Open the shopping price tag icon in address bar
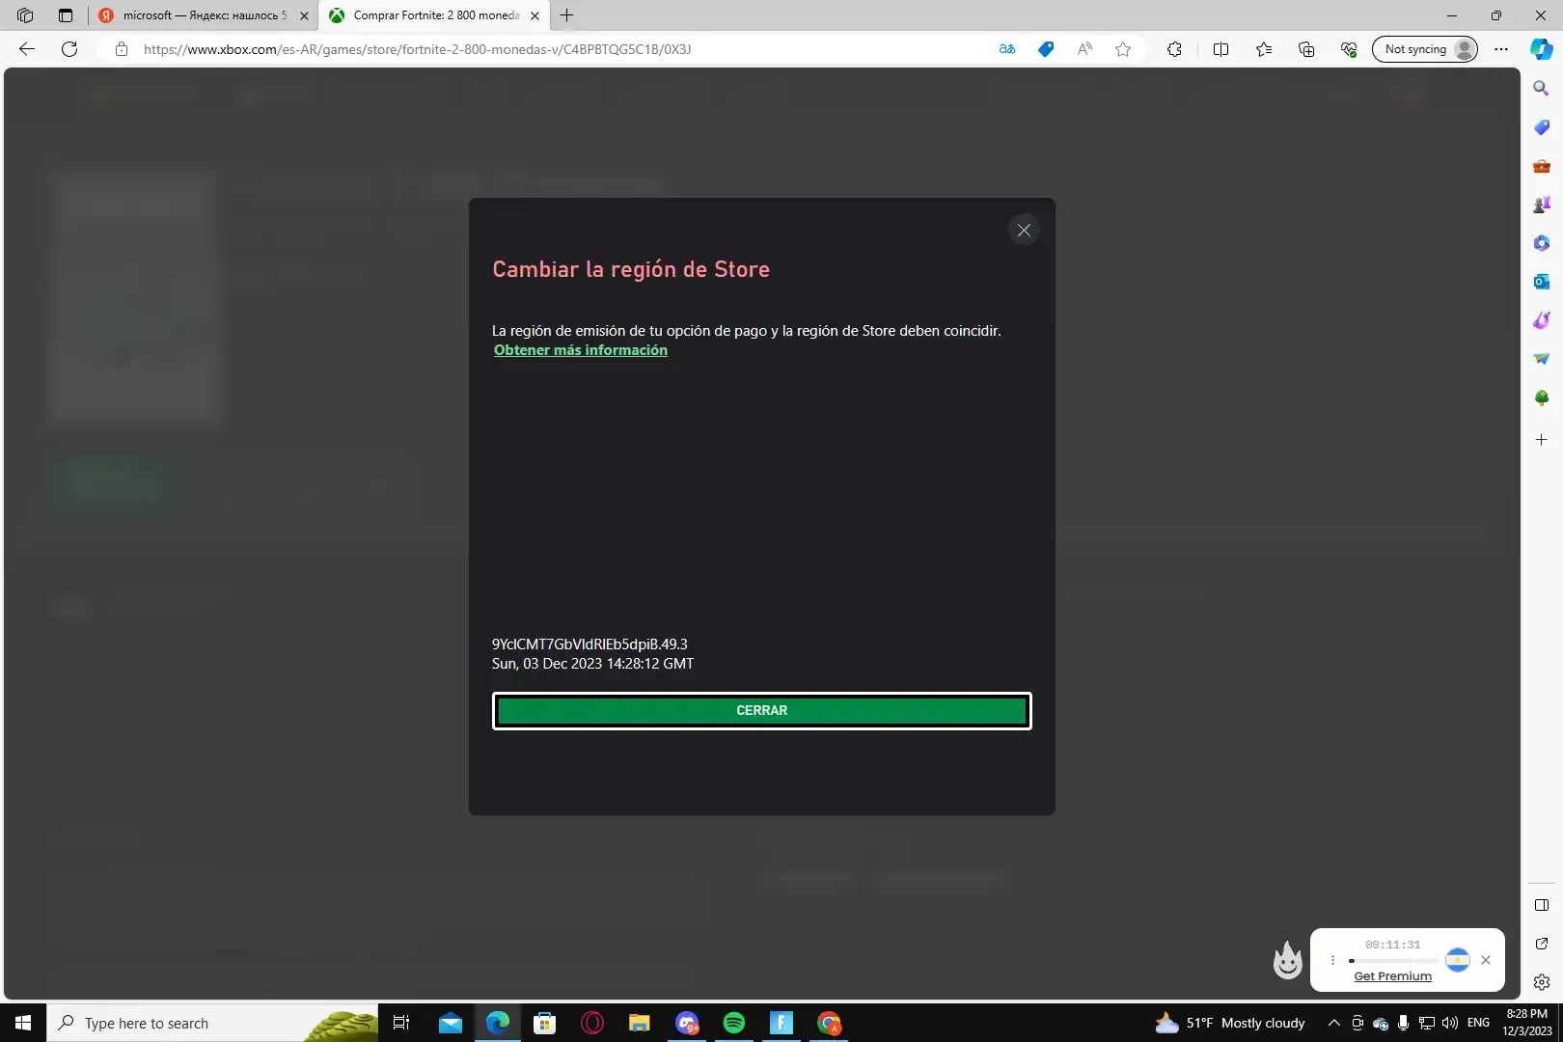Screen dimensions: 1563x1042 [1046, 49]
